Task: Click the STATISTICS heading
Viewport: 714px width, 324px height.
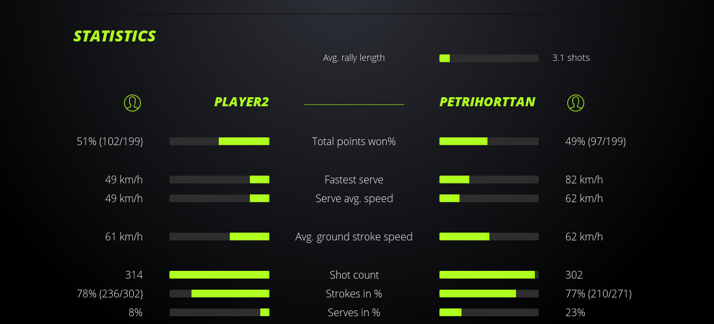Action: tap(115, 36)
